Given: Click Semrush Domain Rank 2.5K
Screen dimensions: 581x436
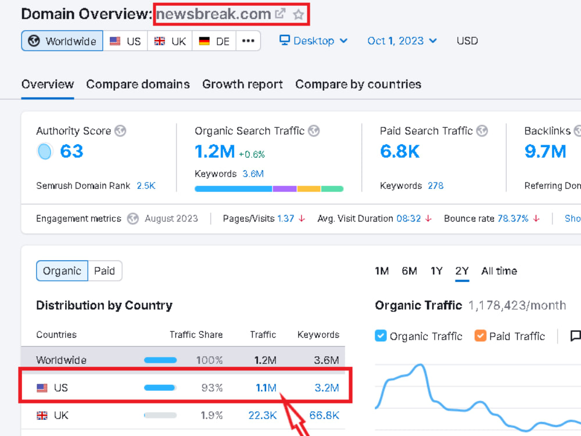Looking at the screenshot, I should [146, 185].
